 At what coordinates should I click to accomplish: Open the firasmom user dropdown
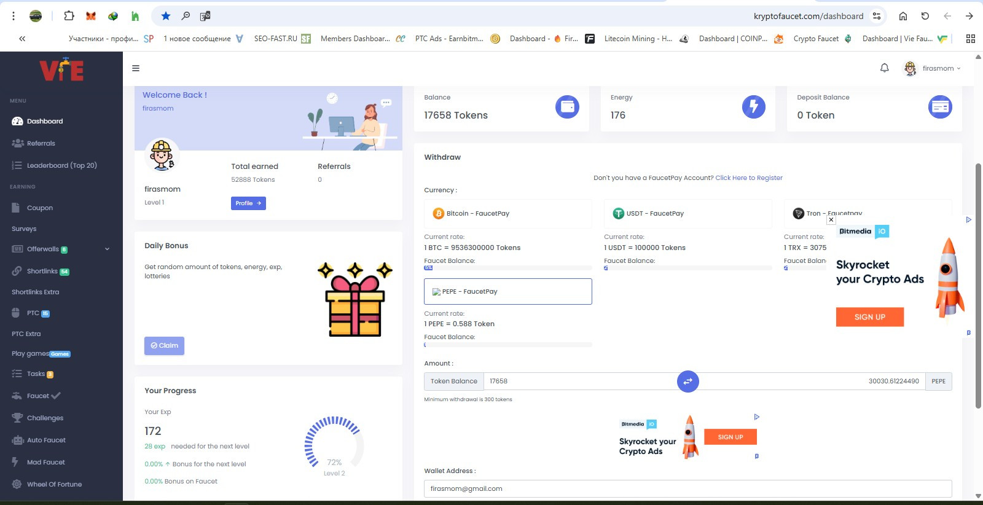(932, 68)
